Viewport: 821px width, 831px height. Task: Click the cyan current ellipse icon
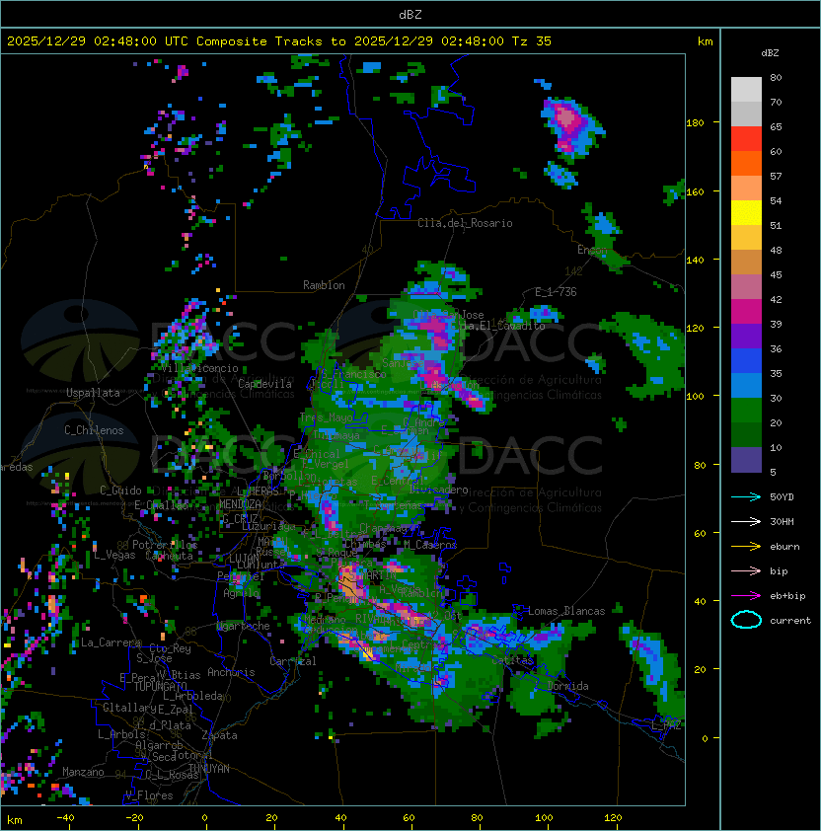click(746, 620)
